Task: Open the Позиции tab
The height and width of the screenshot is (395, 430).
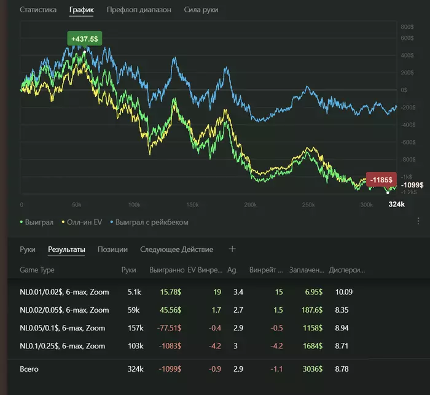Action: tap(112, 249)
